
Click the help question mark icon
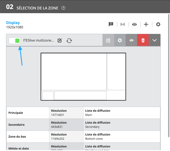[x=63, y=8]
